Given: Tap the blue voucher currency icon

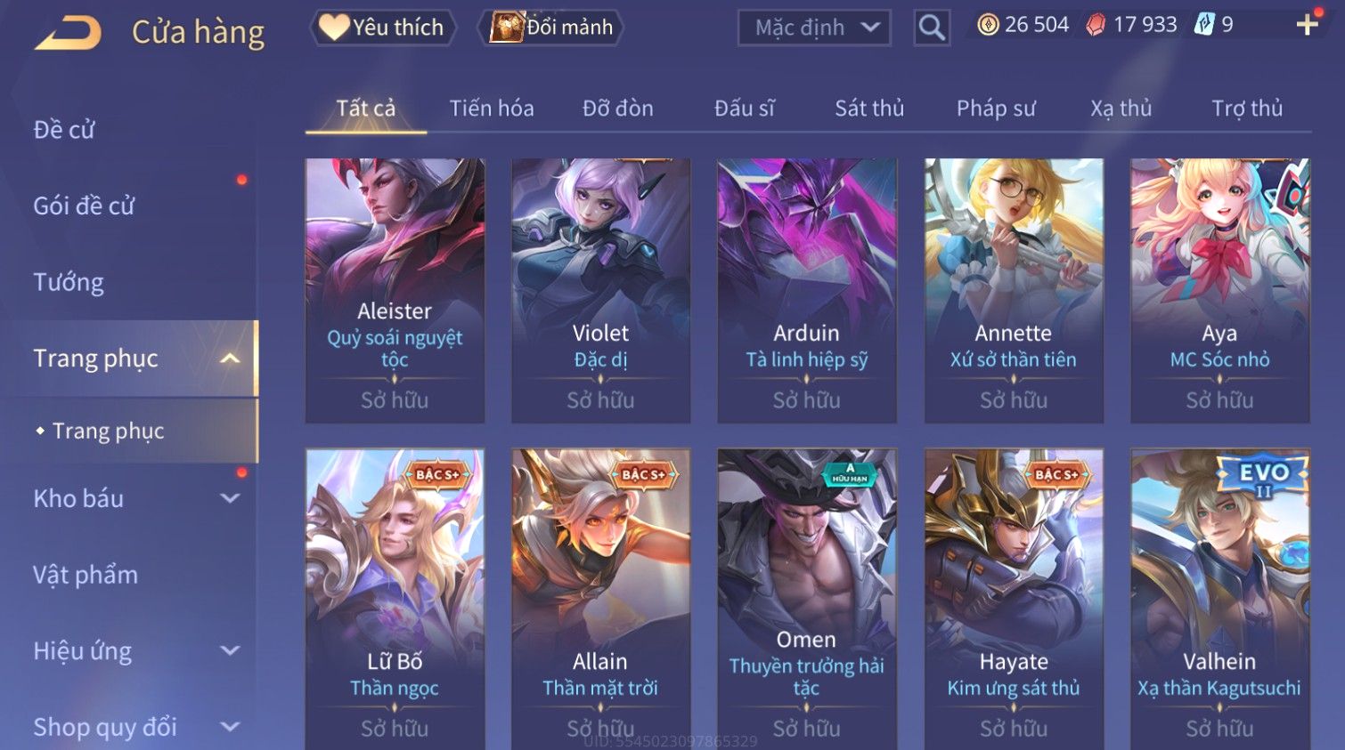Looking at the screenshot, I should [x=1204, y=25].
